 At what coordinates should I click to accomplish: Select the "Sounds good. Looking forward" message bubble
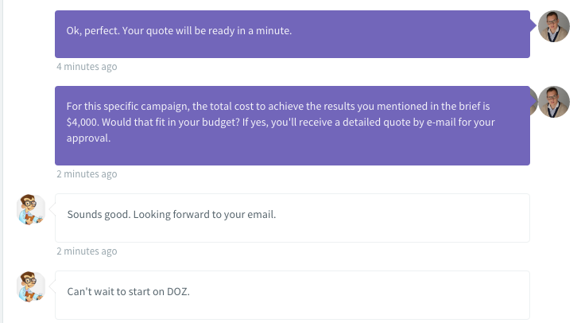pos(292,217)
